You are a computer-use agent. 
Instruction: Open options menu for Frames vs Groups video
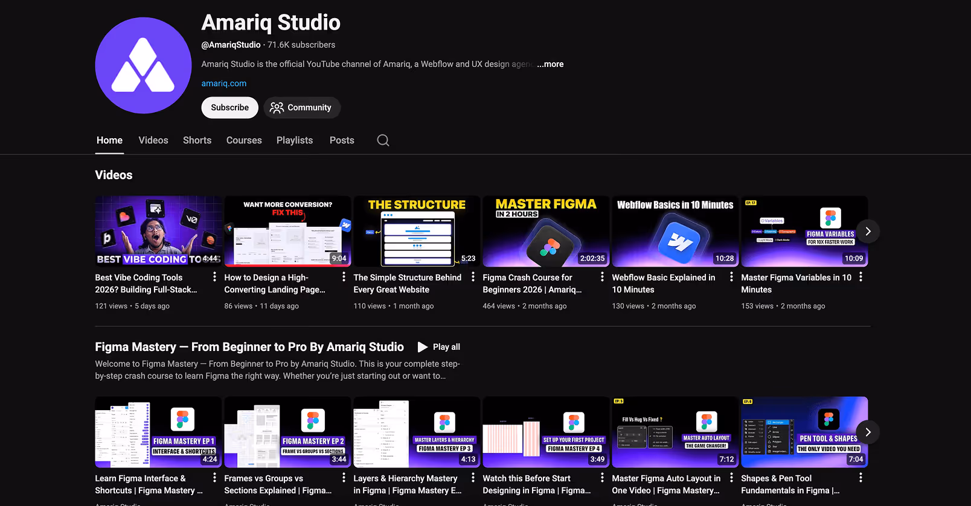pyautogui.click(x=344, y=478)
